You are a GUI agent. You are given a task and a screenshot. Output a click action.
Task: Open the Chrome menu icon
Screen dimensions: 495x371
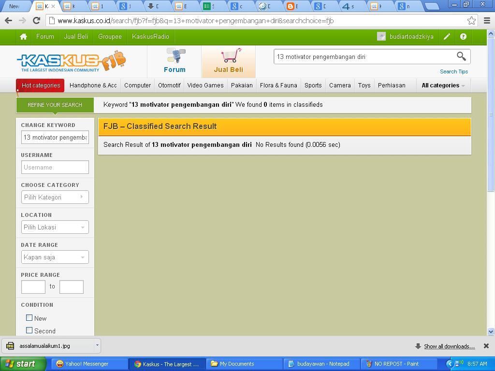pos(487,21)
